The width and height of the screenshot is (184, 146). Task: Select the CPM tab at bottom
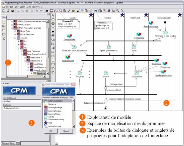[x=18, y=143]
